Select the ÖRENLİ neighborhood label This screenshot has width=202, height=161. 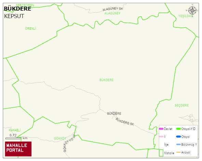point(30,28)
